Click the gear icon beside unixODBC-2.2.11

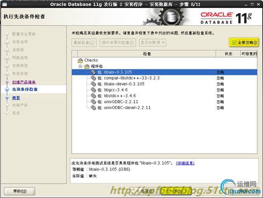click(93, 102)
